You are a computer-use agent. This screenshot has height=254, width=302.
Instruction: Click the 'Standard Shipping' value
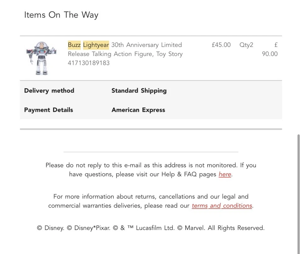click(x=139, y=91)
